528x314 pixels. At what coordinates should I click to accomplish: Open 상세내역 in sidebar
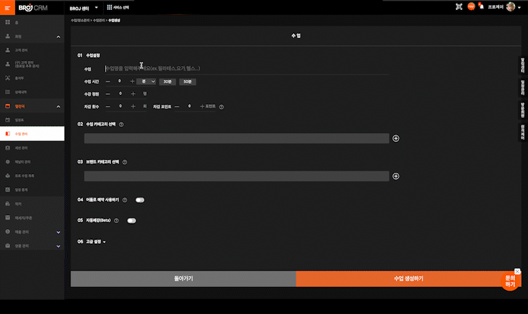point(32,92)
